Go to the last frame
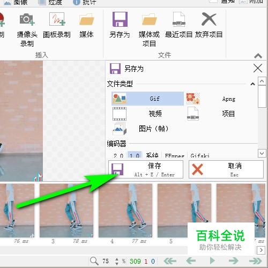268x268 pixels. pos(256,261)
